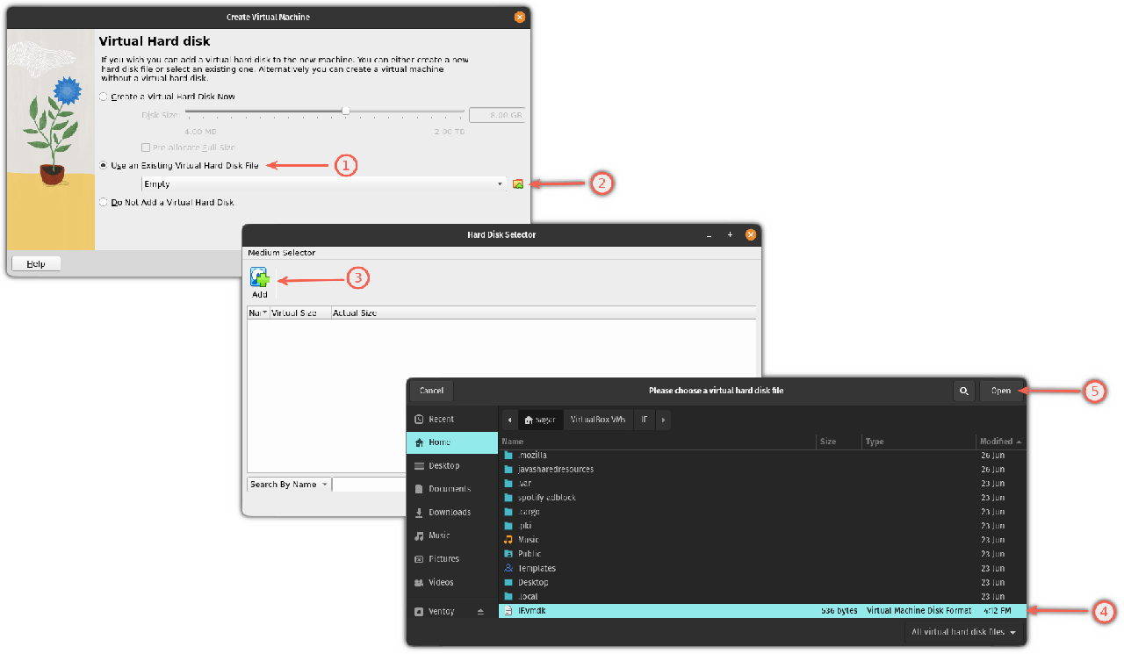This screenshot has height=654, width=1124.
Task: Click the Cancel button in file chooser
Action: pos(431,391)
